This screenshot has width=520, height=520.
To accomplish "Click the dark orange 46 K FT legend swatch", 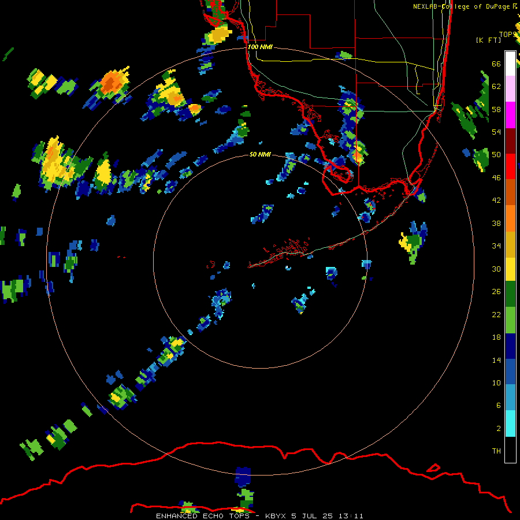I will (x=510, y=192).
